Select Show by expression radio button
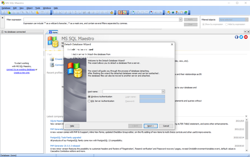The width and height of the screenshot is (250, 157). tap(203, 25)
